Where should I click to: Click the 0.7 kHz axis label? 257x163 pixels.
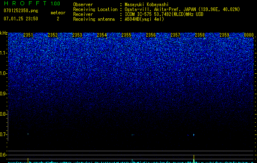(x=2, y=134)
